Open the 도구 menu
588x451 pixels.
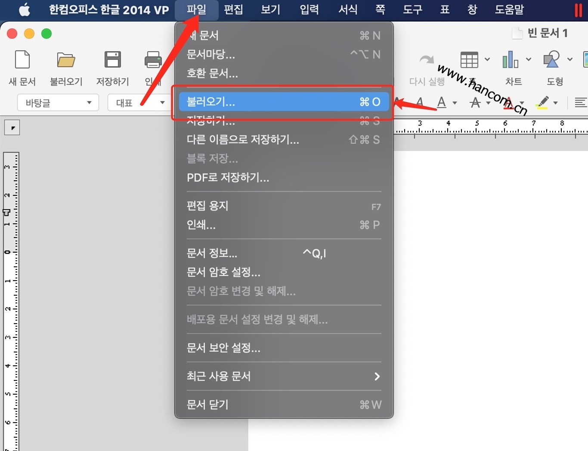pyautogui.click(x=412, y=10)
